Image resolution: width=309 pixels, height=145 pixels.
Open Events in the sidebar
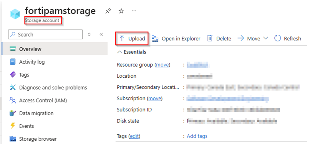[26, 126]
